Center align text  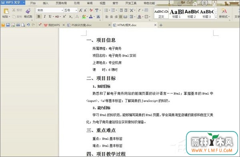pyautogui.click(x=112, y=17)
